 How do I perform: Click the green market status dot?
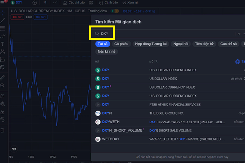[x=112, y=11]
